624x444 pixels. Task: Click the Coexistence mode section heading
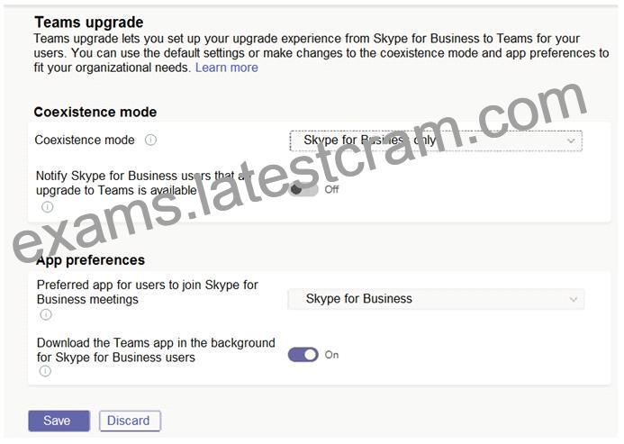tap(95, 112)
